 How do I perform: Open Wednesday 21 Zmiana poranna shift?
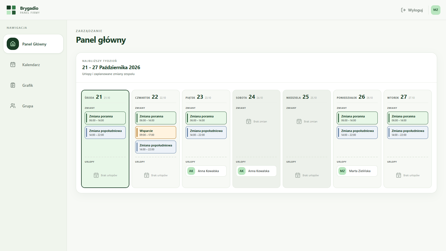point(105,118)
